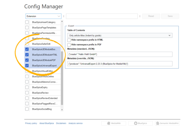Open the MediaWiki footer badge
This screenshot has height=137, width=191.
coord(114,123)
